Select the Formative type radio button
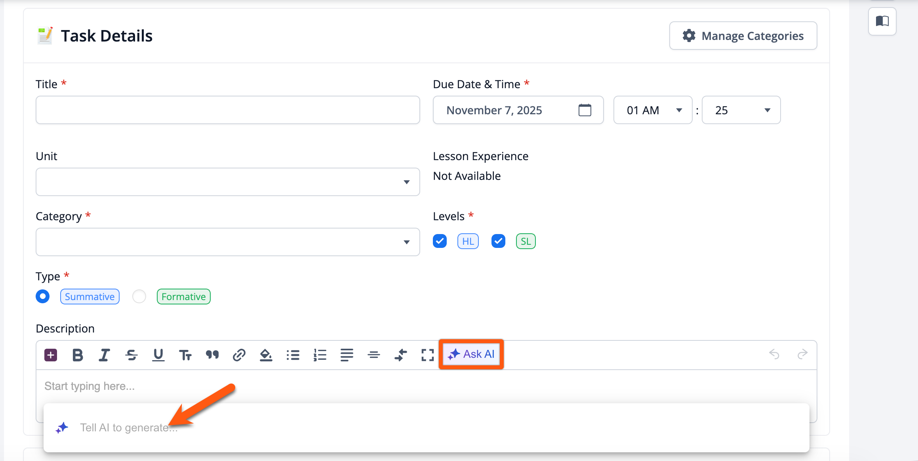The image size is (918, 461). (139, 297)
